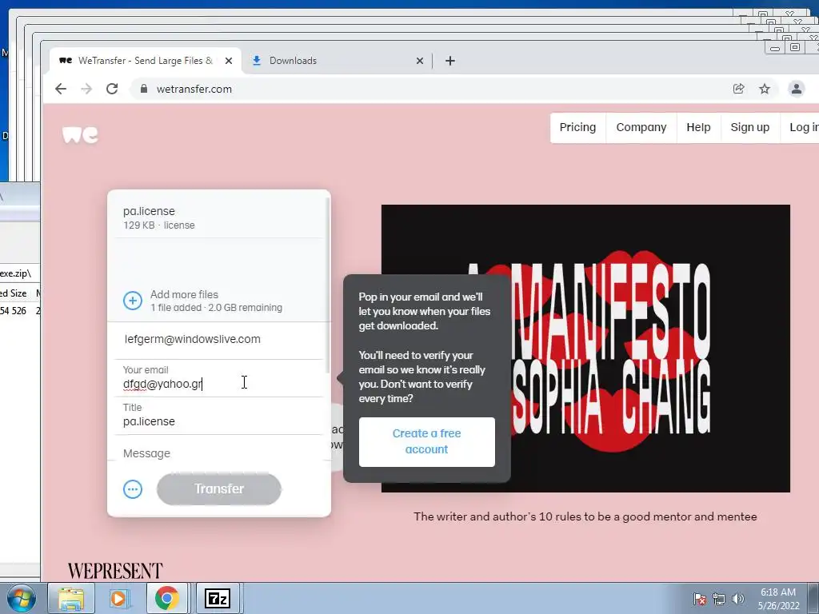
Task: Click the upload panel scrollbar
Action: 328,285
